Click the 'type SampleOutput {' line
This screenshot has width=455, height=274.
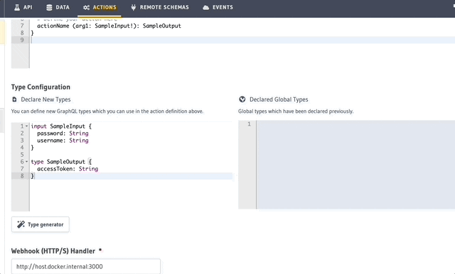click(x=61, y=162)
